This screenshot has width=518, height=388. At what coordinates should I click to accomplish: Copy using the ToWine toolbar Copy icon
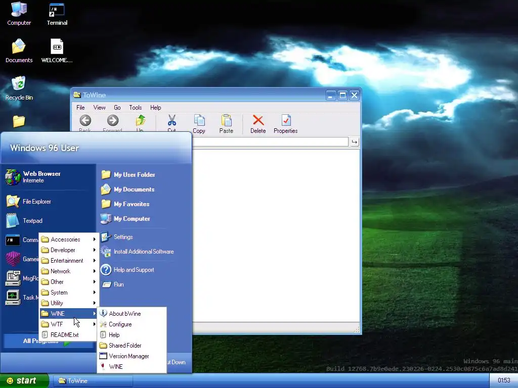click(199, 124)
